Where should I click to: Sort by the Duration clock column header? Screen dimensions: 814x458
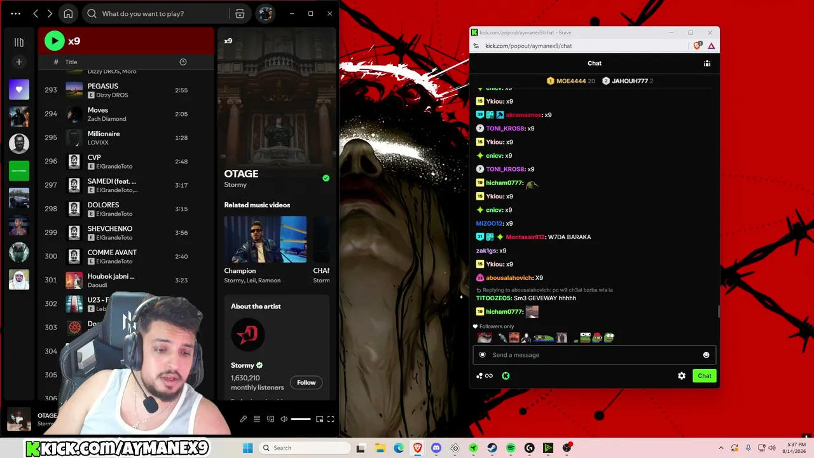point(183,62)
